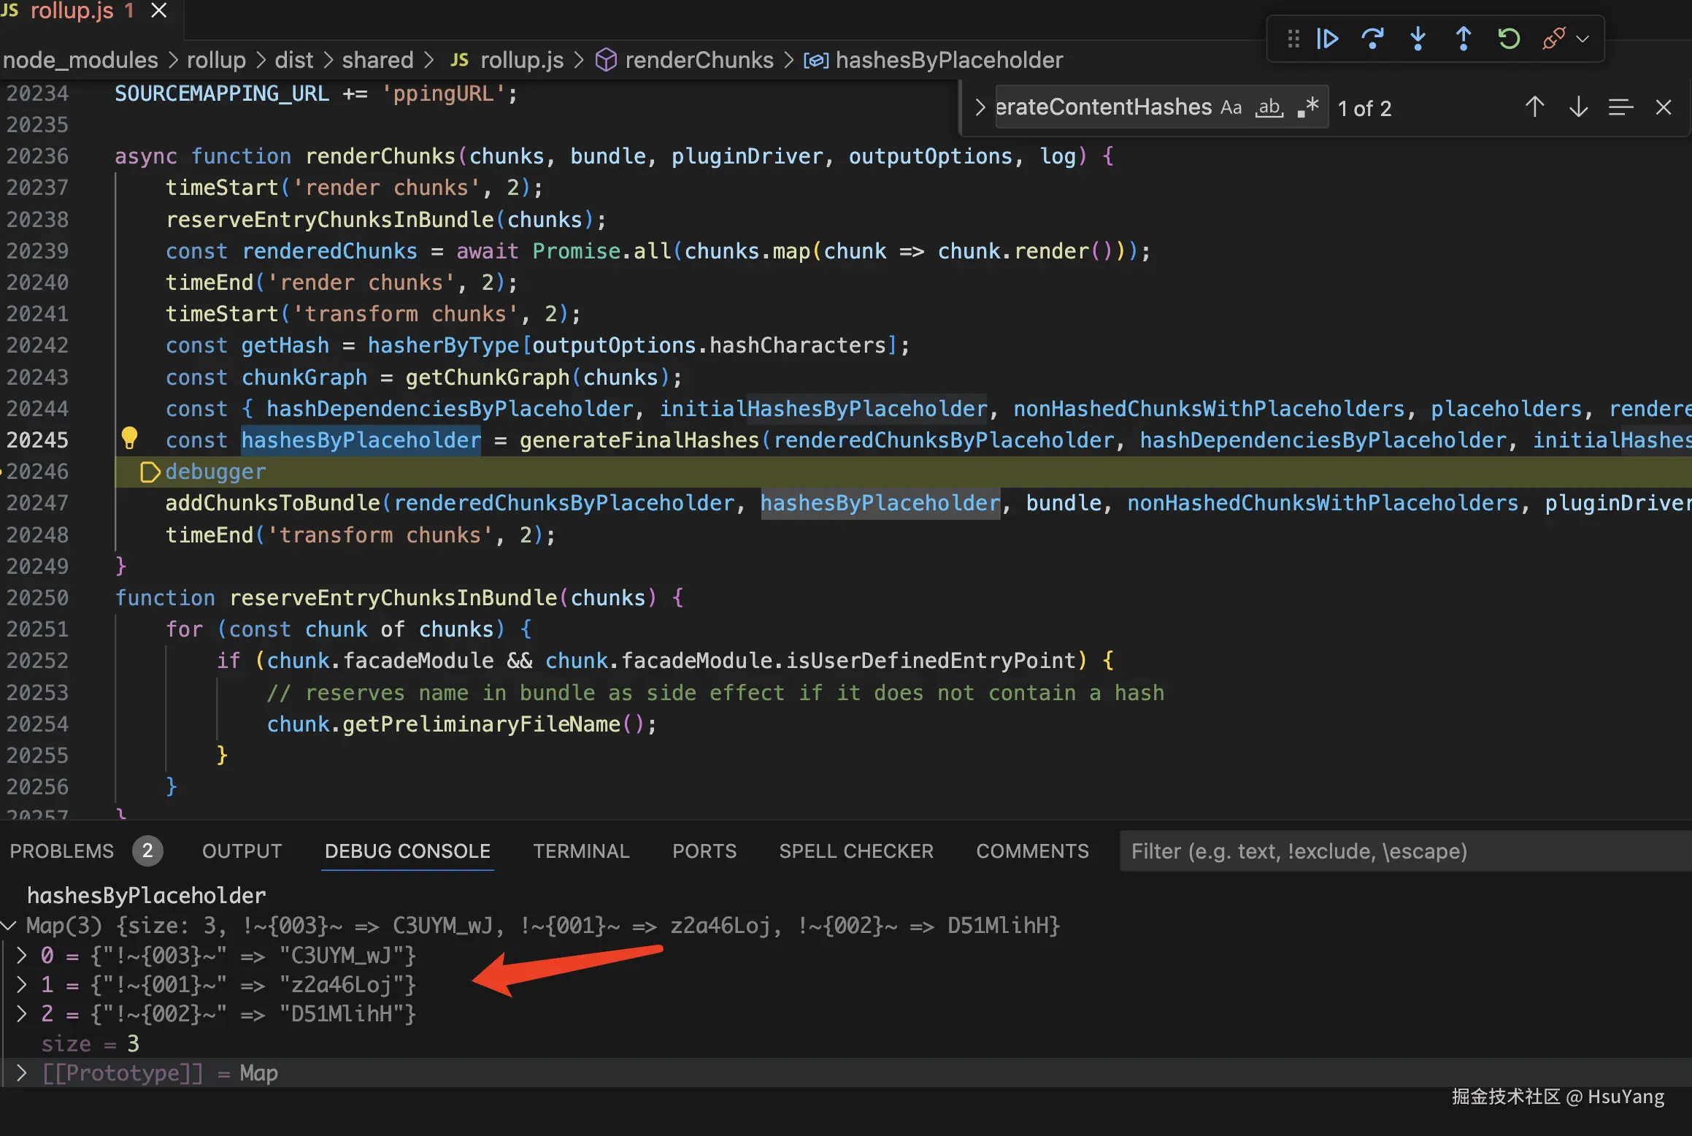
Task: Expand map entry 0 in console
Action: coord(22,956)
